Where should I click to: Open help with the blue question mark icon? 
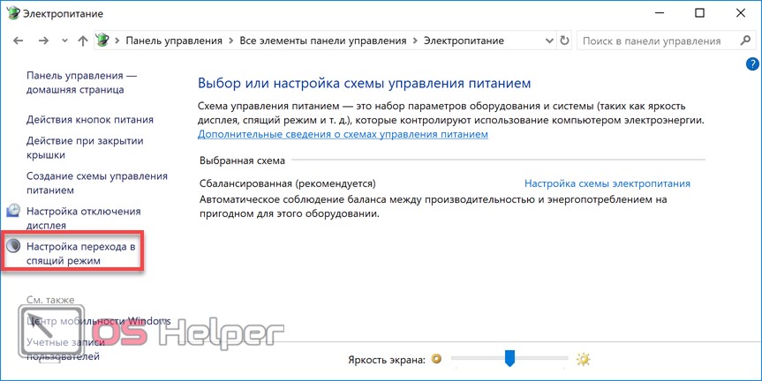(752, 63)
